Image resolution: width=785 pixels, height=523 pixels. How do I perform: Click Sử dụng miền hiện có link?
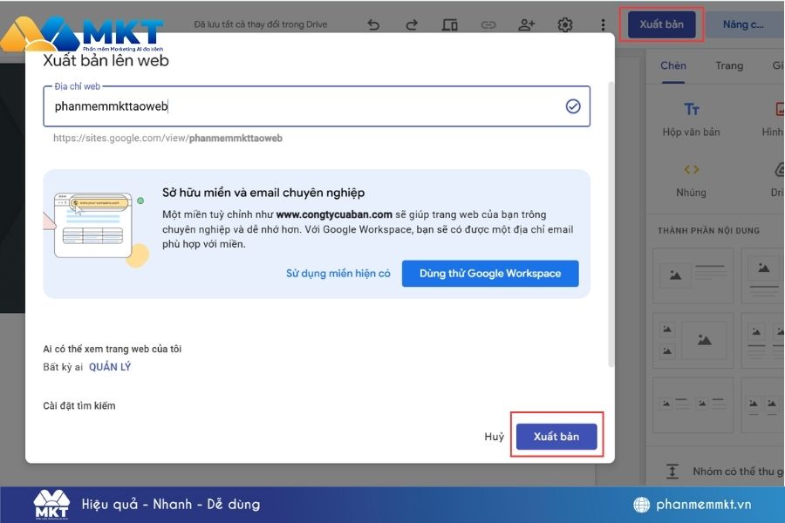[338, 273]
